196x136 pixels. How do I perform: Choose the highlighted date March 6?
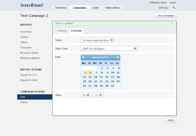click(x=90, y=73)
